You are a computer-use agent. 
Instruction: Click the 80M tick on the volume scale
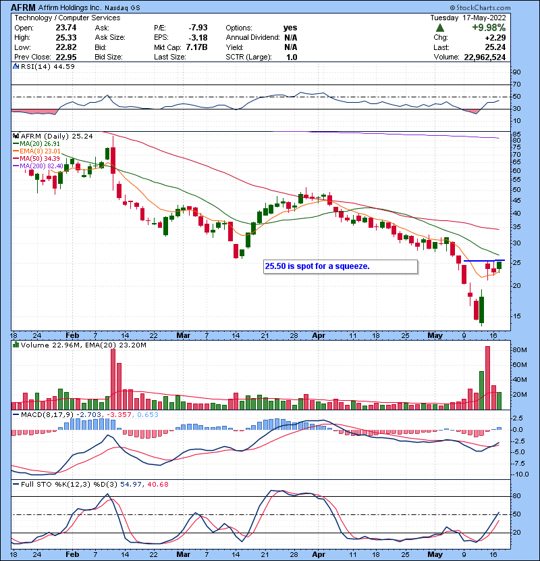coord(520,350)
